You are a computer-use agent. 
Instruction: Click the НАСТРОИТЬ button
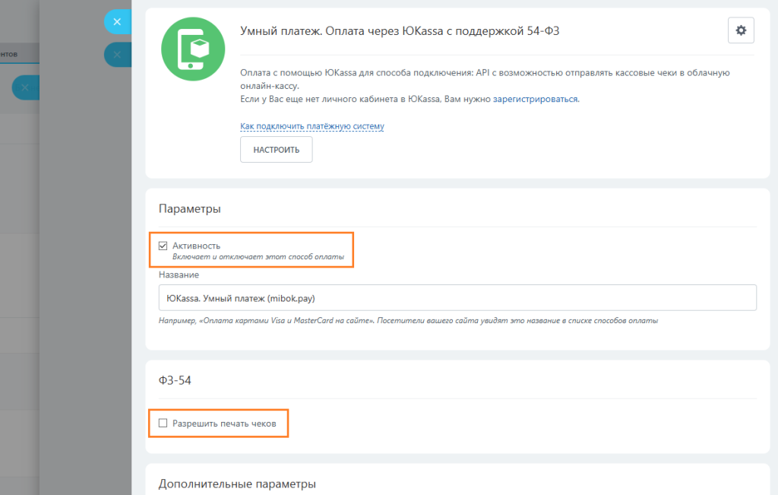tap(277, 150)
